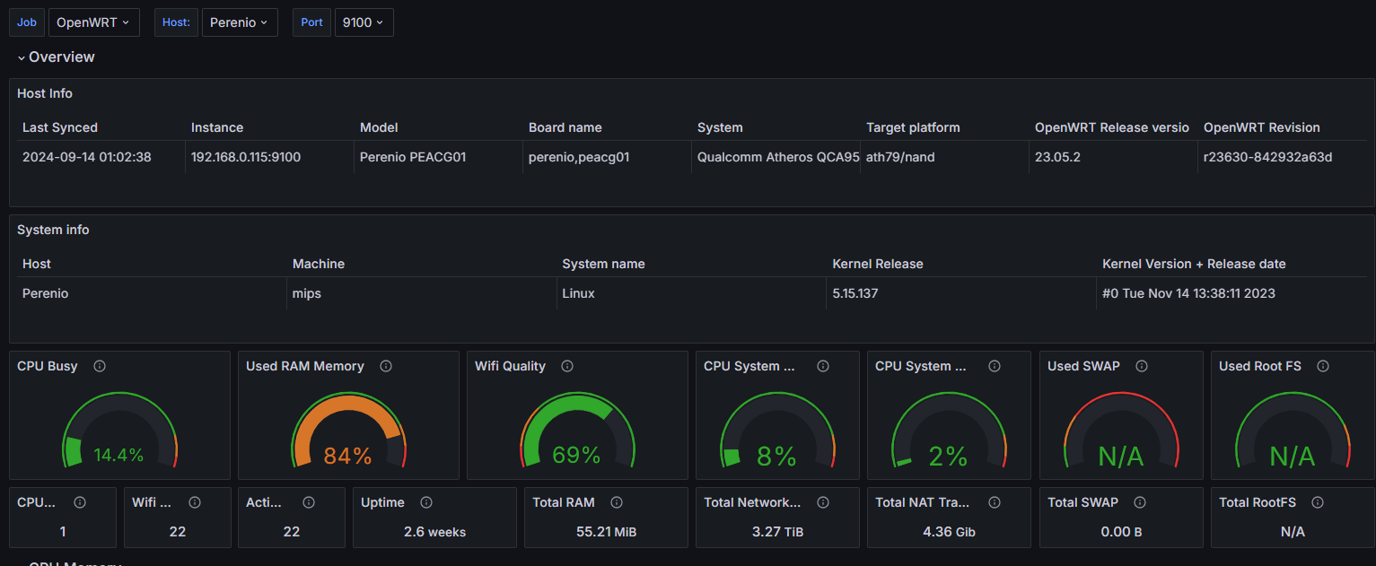Click info icon next to Used Root FS
The image size is (1376, 566).
point(1323,366)
